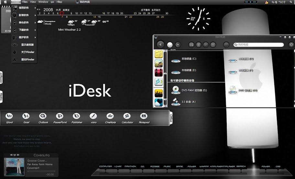The image size is (295, 179).
Task: Launch Word from the Office dock
Action: tap(9, 116)
